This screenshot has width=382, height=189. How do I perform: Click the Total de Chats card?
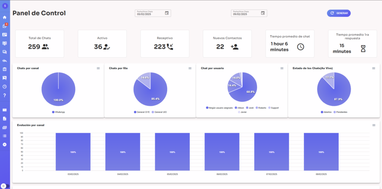(40, 44)
